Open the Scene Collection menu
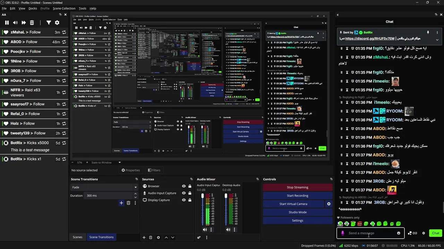 (64, 8)
